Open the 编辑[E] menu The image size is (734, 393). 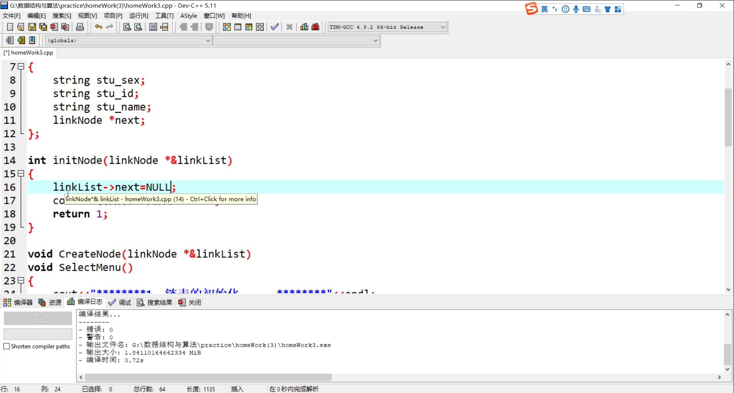pos(36,16)
